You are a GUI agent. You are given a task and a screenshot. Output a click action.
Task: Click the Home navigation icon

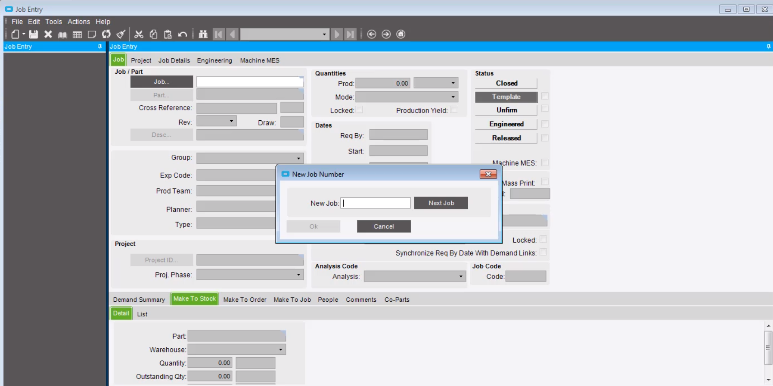(400, 34)
